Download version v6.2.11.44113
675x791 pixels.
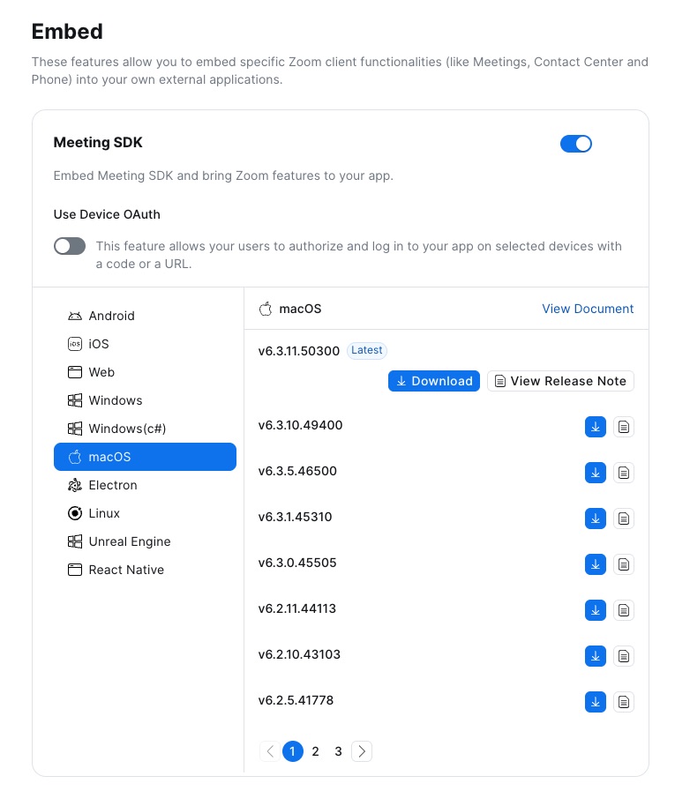(x=596, y=610)
